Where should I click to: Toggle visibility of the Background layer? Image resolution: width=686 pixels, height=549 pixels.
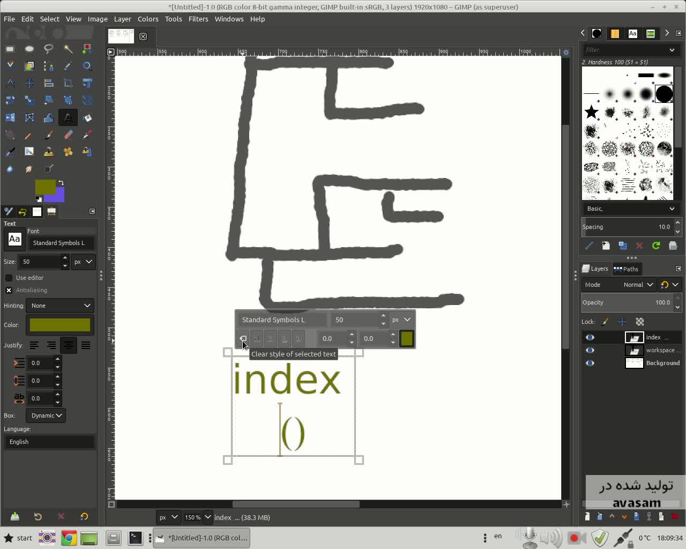click(x=590, y=363)
